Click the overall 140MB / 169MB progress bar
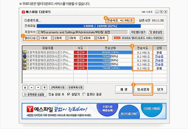188x129 pixels. point(100,26)
